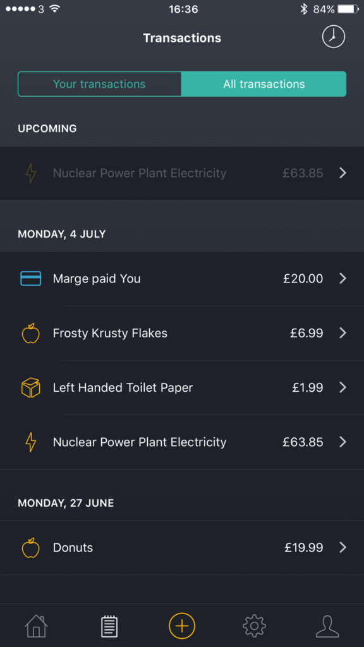Switch to Your transactions

coord(99,84)
